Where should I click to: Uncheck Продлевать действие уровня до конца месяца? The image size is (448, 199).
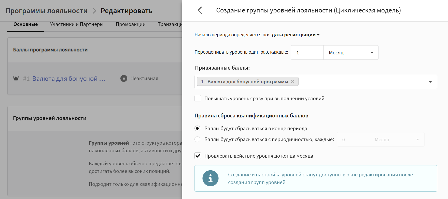[x=198, y=156]
